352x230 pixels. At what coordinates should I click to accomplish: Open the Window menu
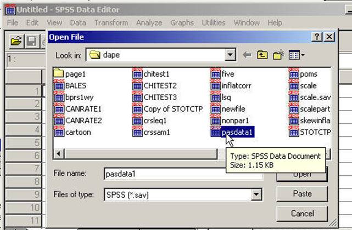pos(247,22)
